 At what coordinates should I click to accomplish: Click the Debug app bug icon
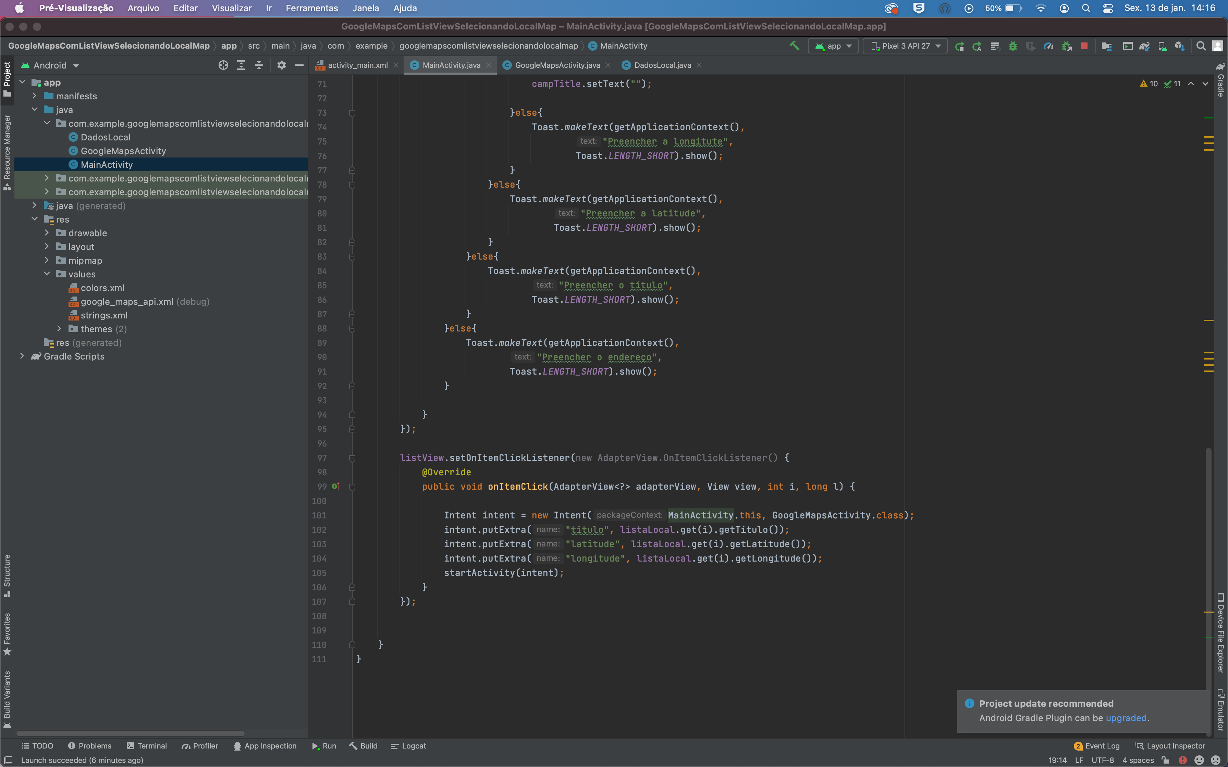pyautogui.click(x=1013, y=46)
